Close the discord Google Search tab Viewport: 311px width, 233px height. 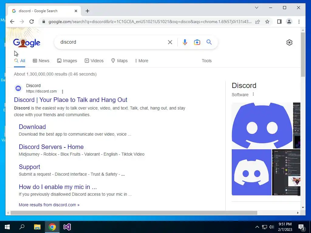76,11
